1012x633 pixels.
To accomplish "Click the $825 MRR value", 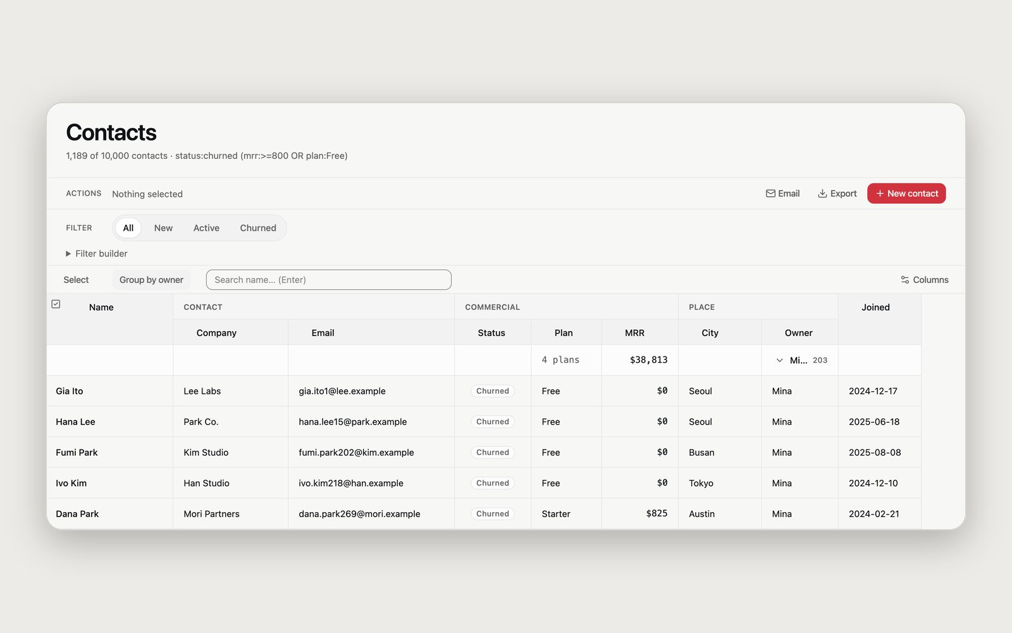I will click(657, 513).
